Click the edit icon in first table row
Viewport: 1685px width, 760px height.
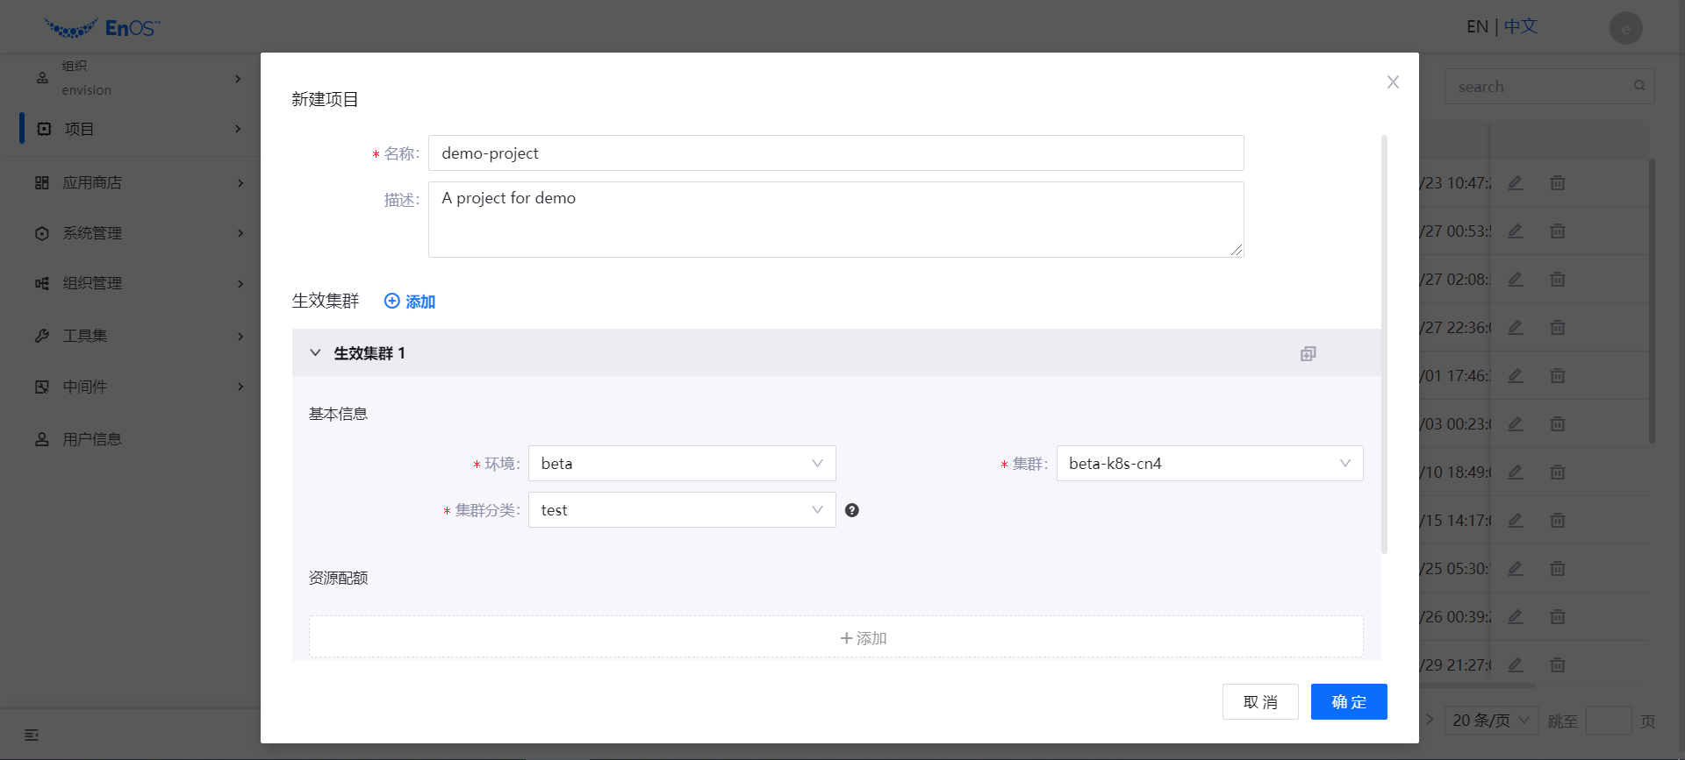click(1515, 183)
